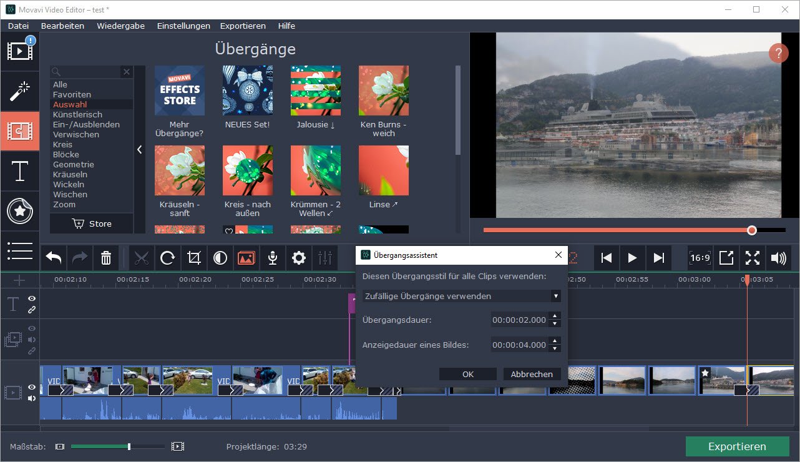Adjust the Maßstab timeline zoom slider
800x462 pixels.
click(x=118, y=446)
